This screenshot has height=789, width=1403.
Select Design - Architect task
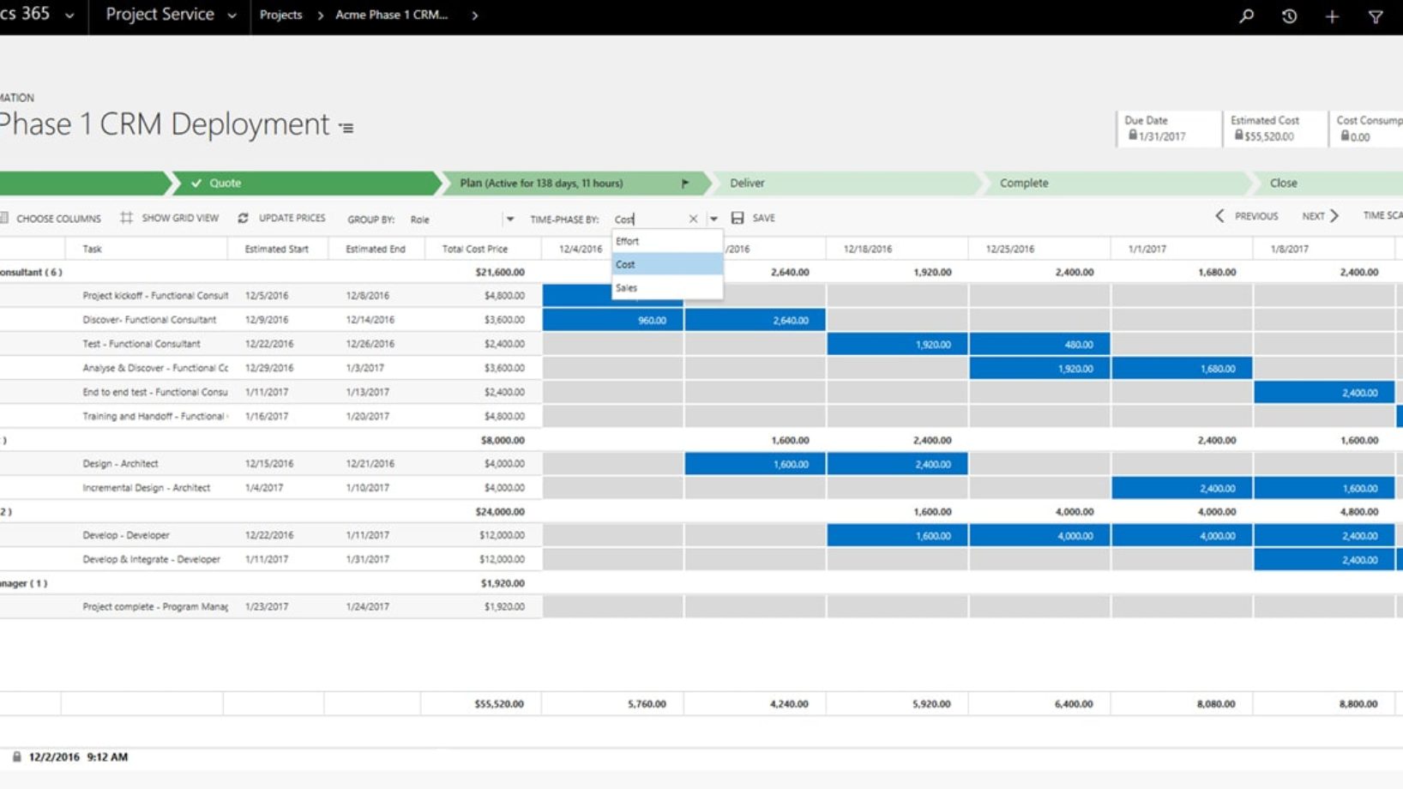point(120,463)
